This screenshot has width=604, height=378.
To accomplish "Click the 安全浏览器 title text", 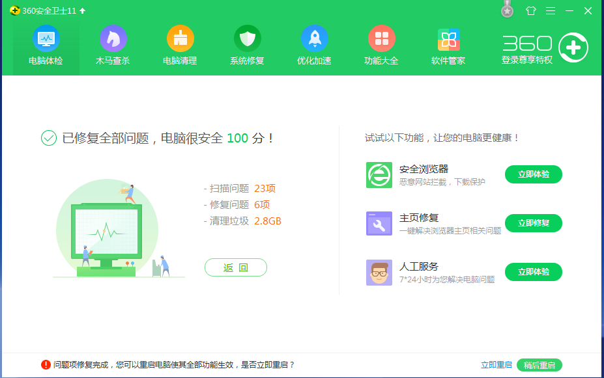I will pos(424,169).
